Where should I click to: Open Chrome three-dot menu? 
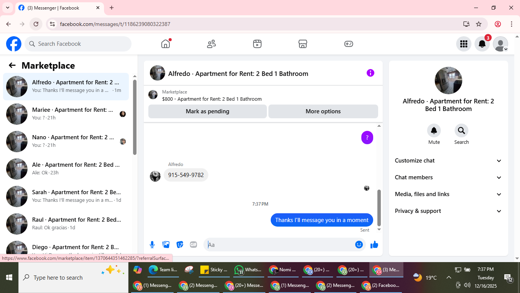pos(512,24)
